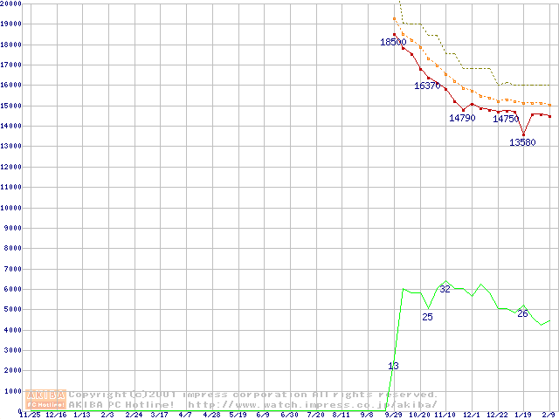Click the 6/9 date on x-axis
The height and width of the screenshot is (419, 559).
[263, 415]
